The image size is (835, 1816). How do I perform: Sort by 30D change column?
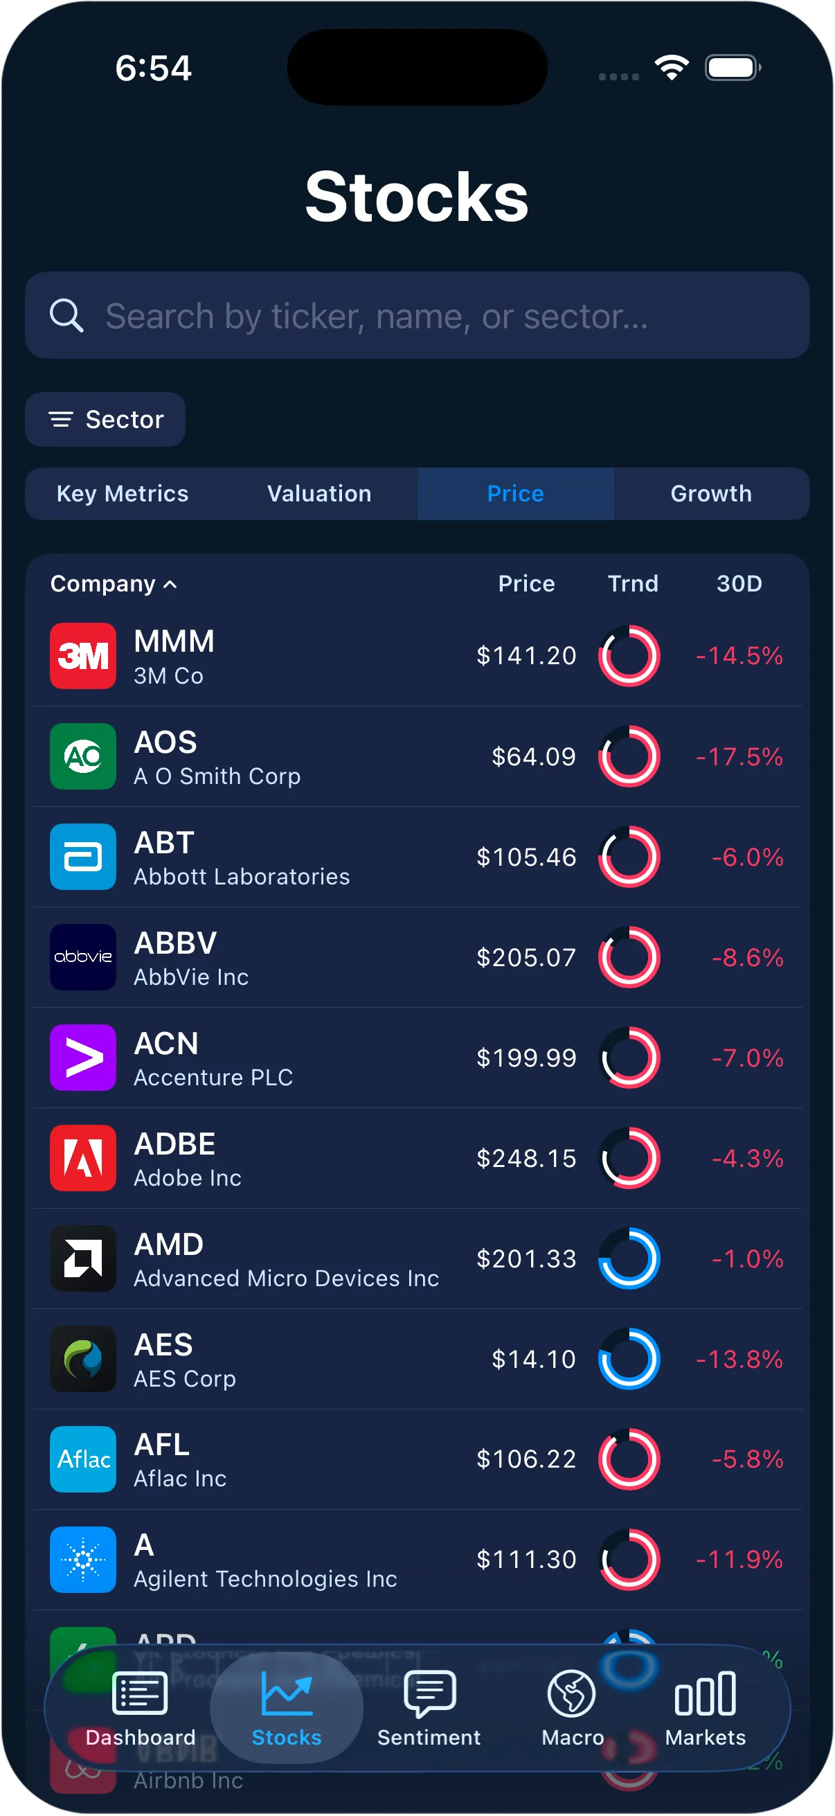point(739,584)
